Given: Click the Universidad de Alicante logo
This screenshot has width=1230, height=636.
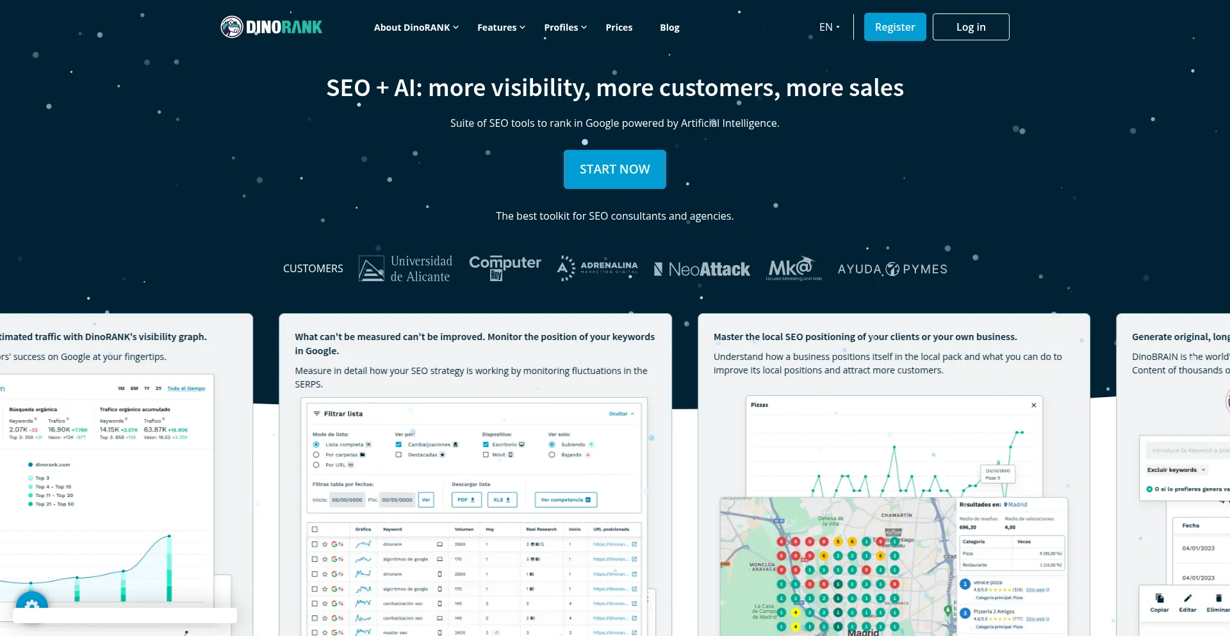Looking at the screenshot, I should [x=406, y=269].
